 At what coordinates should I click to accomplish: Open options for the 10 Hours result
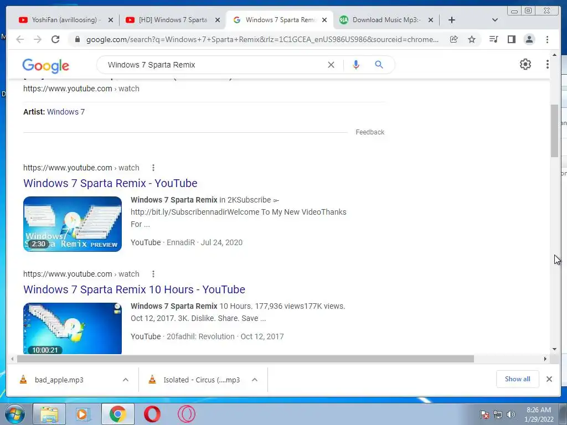coord(153,274)
